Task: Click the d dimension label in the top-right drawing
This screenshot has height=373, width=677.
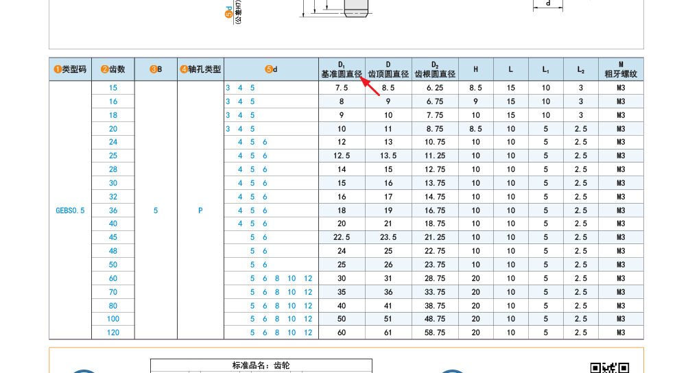Action: click(548, 3)
